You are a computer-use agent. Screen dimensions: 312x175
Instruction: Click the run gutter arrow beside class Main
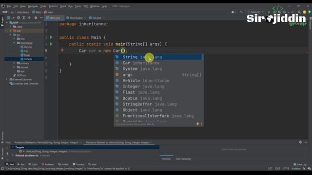click(51, 37)
